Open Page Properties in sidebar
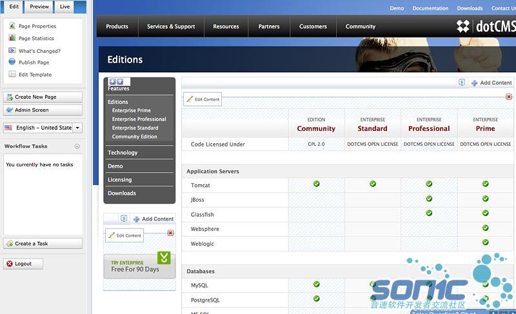 (37, 26)
